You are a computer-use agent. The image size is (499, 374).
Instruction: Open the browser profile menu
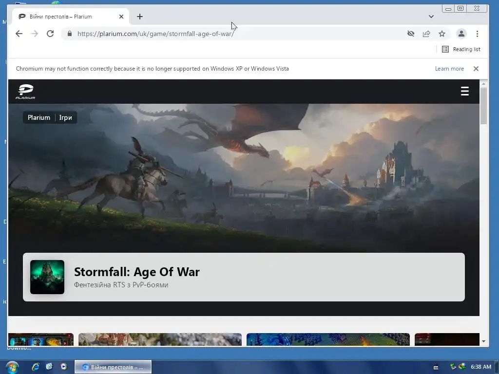(x=461, y=34)
